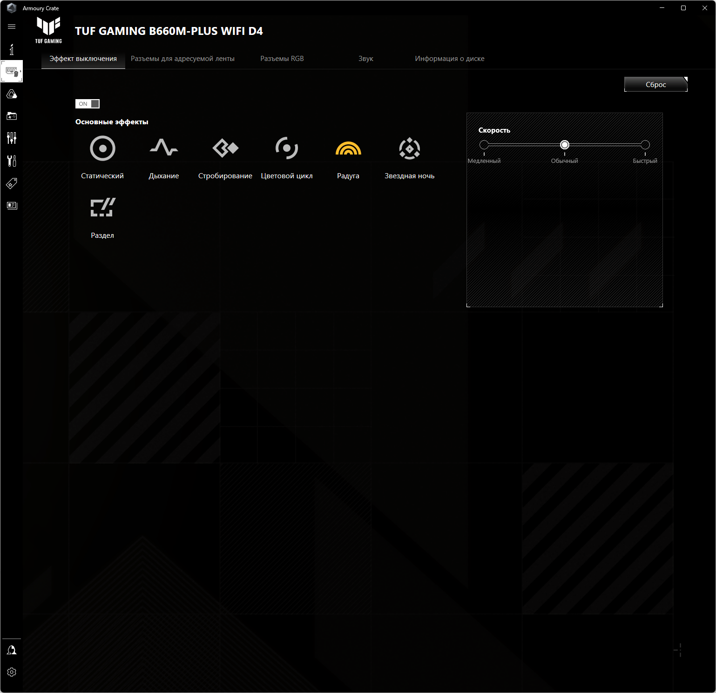
Task: Click the Быстрый speed label
Action: [x=645, y=161]
